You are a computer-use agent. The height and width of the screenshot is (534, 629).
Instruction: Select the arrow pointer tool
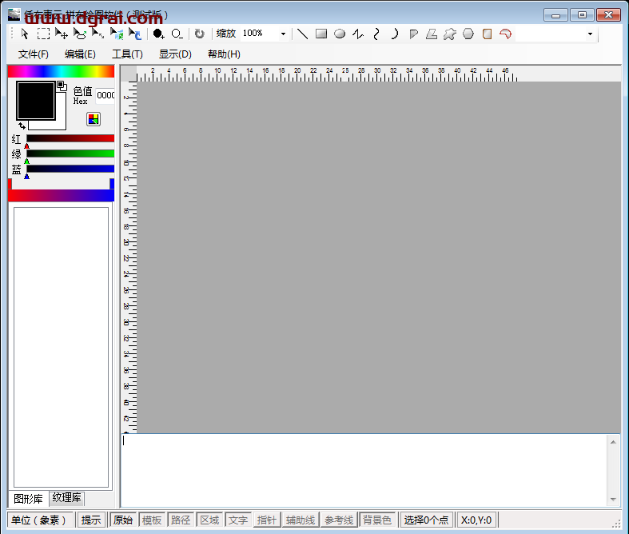[x=25, y=34]
